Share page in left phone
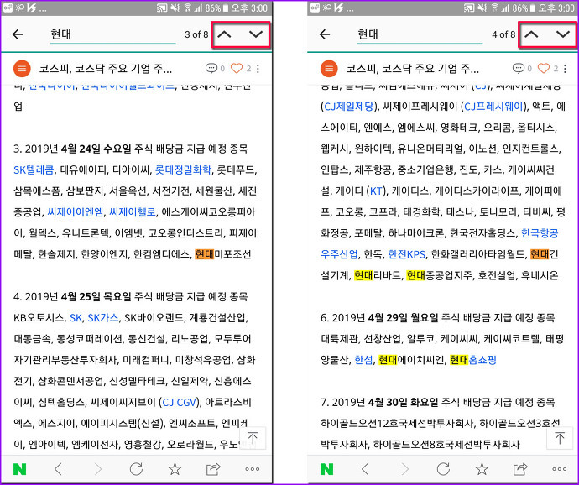 213,469
